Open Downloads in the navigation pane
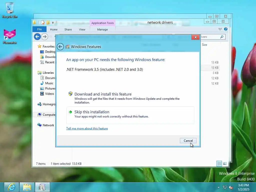The width and height of the screenshot is (256, 192). point(48,57)
